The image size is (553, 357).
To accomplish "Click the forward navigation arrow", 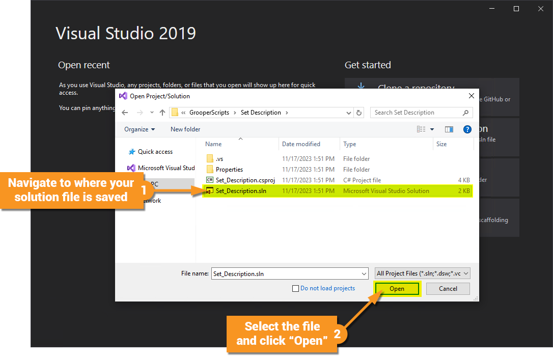I will click(140, 113).
